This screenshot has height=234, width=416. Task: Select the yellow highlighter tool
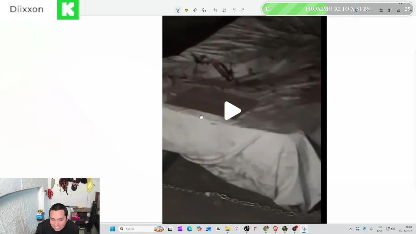tap(187, 10)
